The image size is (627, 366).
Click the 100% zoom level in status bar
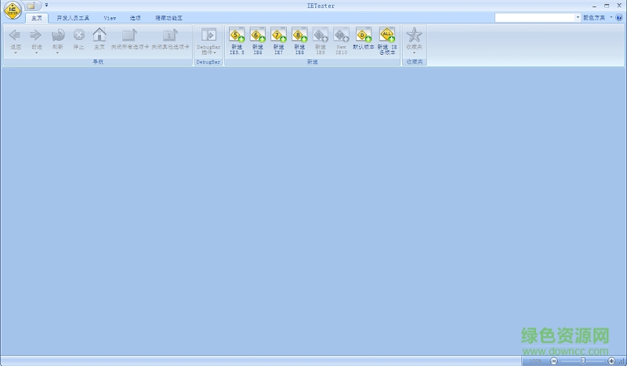coord(535,361)
